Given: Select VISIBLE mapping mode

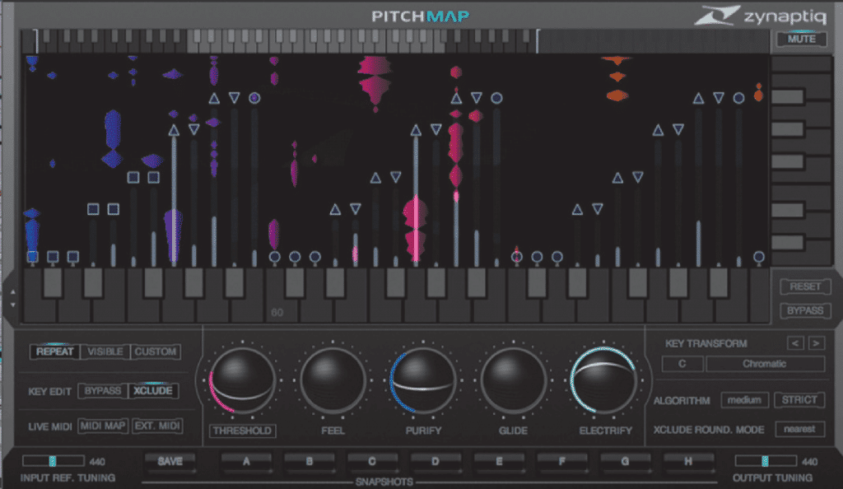Looking at the screenshot, I should point(105,352).
